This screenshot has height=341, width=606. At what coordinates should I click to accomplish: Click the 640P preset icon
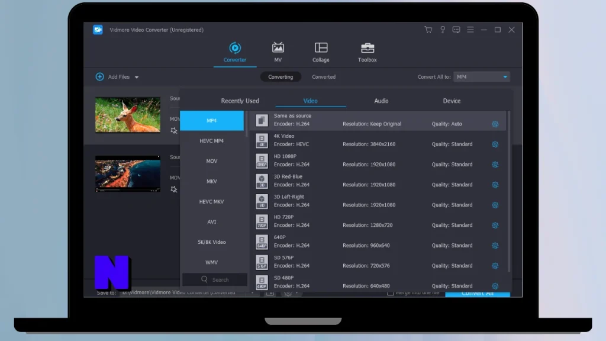(262, 242)
